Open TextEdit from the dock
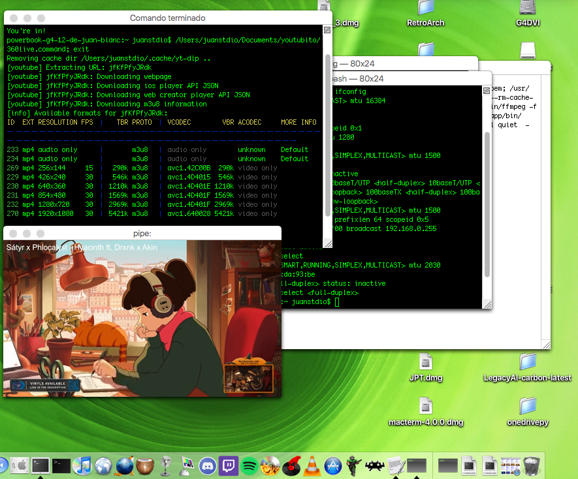Screen dimensions: 578x479 click(x=396, y=465)
